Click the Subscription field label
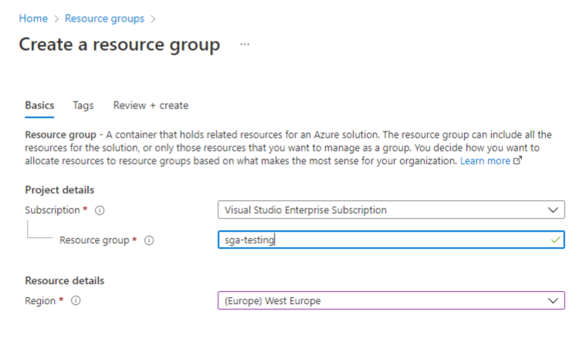 tap(52, 210)
